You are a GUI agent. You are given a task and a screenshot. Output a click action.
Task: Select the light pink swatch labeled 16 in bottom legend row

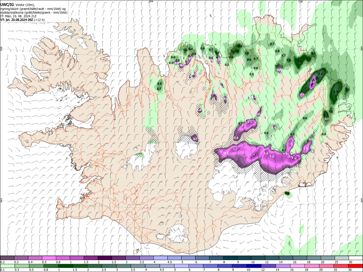click(297, 266)
